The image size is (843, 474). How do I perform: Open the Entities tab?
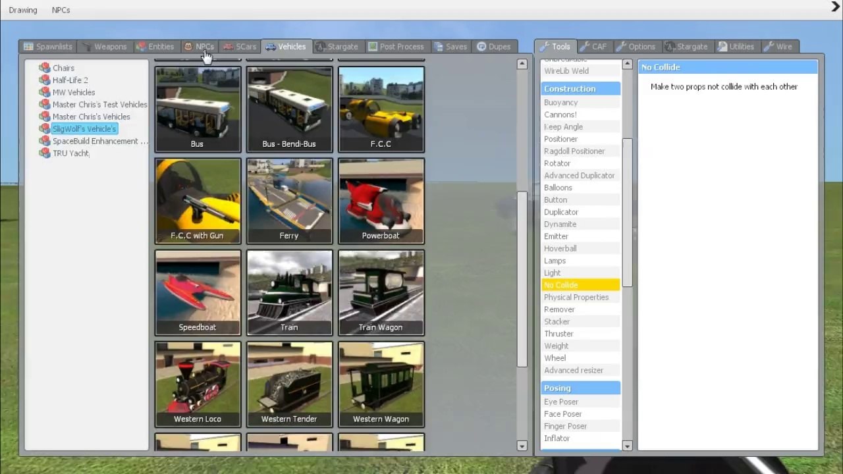[155, 47]
